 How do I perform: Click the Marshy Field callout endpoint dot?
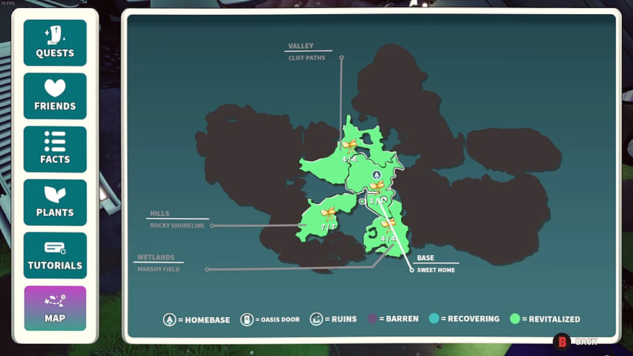point(207,269)
